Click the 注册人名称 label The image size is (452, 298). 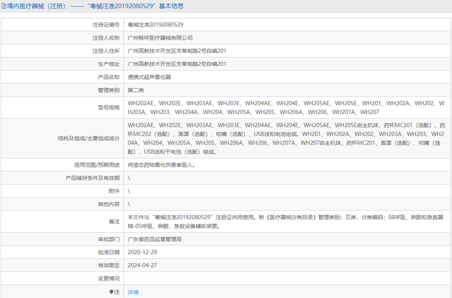tap(106, 38)
